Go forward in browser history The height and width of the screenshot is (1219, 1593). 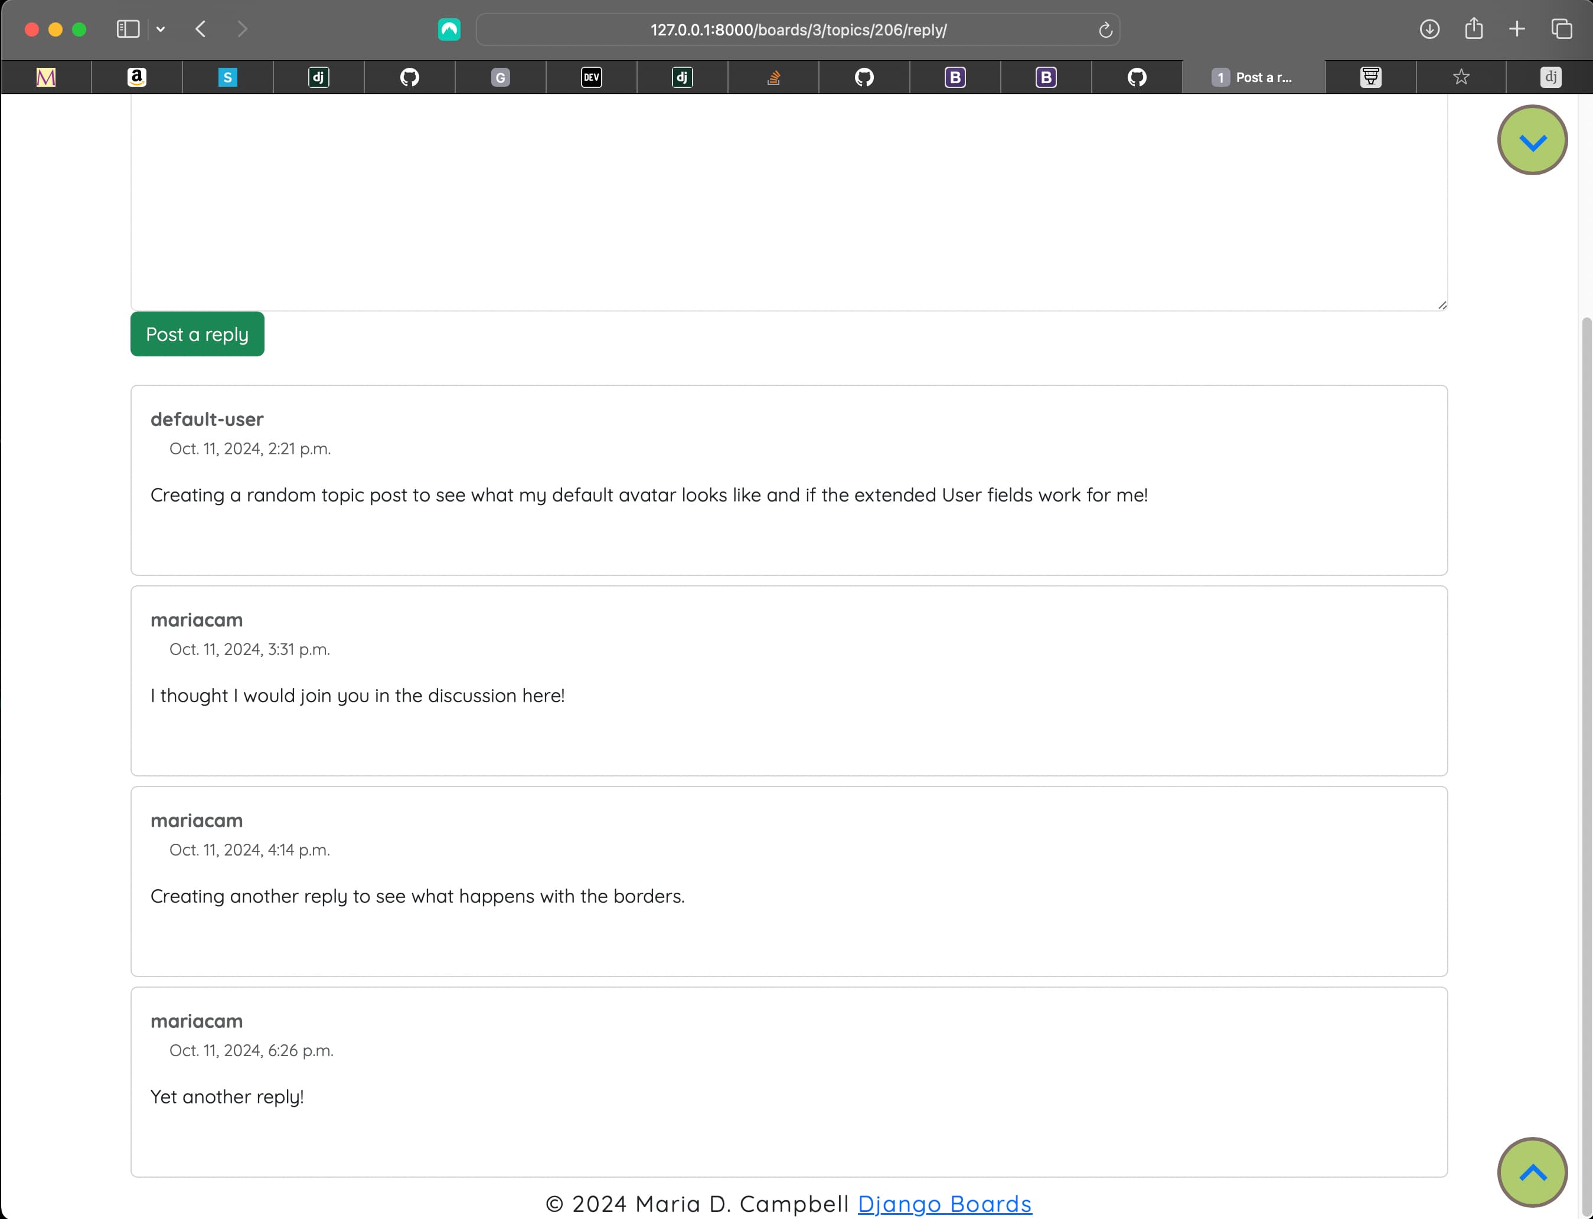point(241,29)
